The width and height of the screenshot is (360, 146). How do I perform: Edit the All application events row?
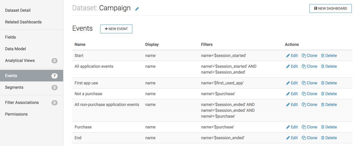tap(292, 66)
